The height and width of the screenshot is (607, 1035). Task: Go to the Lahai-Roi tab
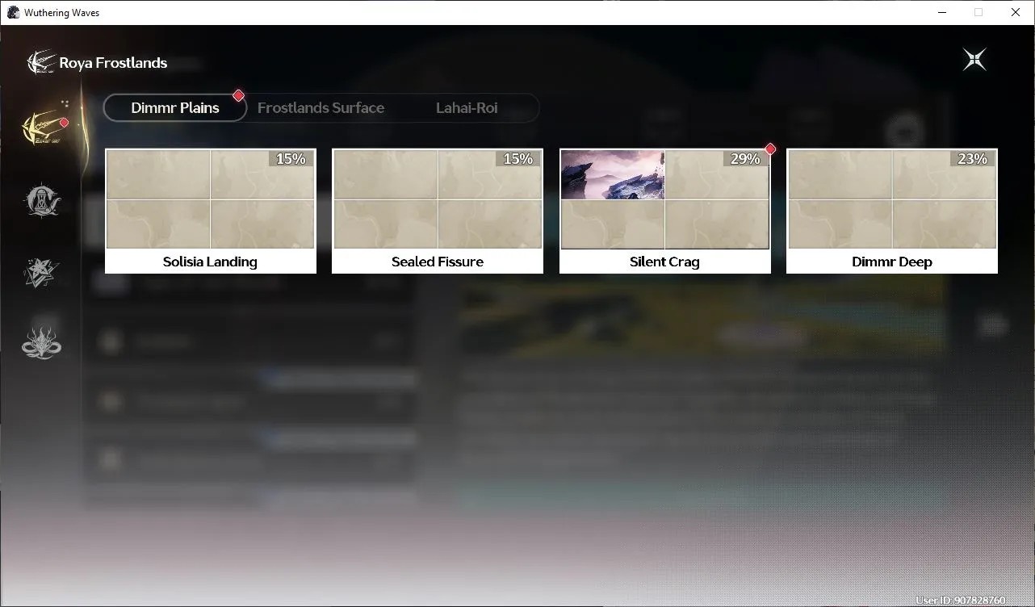(x=467, y=107)
